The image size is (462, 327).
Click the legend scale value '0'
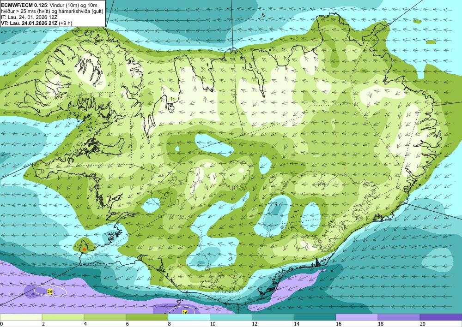pyautogui.click(x=1, y=324)
